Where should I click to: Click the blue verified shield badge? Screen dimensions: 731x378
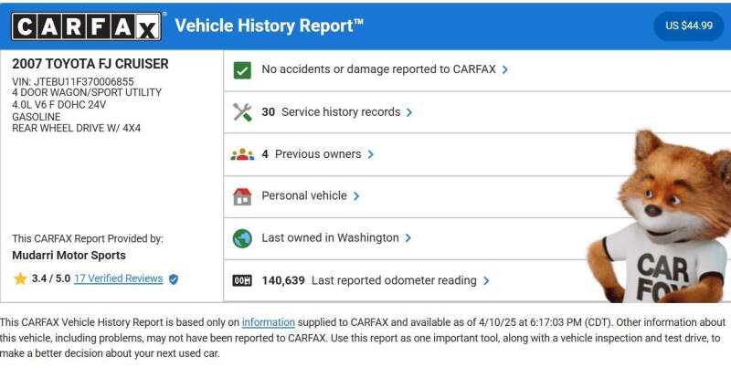(x=174, y=279)
